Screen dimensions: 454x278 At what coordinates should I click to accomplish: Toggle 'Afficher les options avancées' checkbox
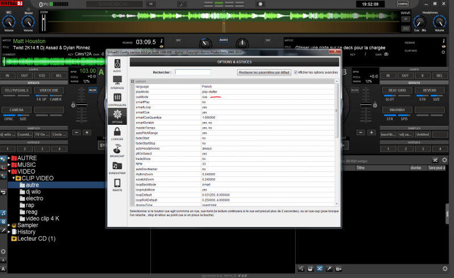296,73
